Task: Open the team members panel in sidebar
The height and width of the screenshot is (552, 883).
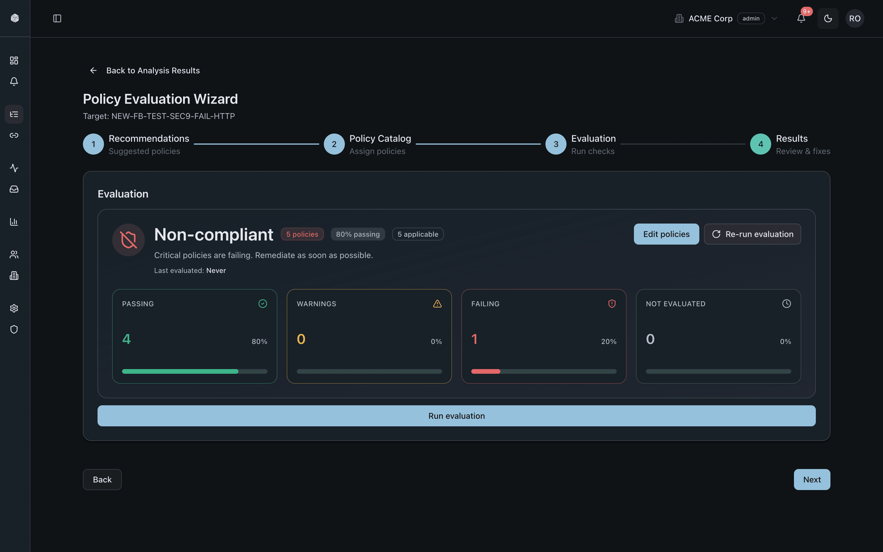Action: coord(14,255)
